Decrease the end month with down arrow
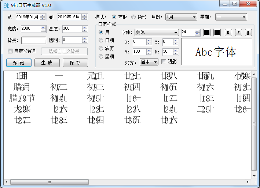Viewport: 260px width, 188px height. (84, 18)
